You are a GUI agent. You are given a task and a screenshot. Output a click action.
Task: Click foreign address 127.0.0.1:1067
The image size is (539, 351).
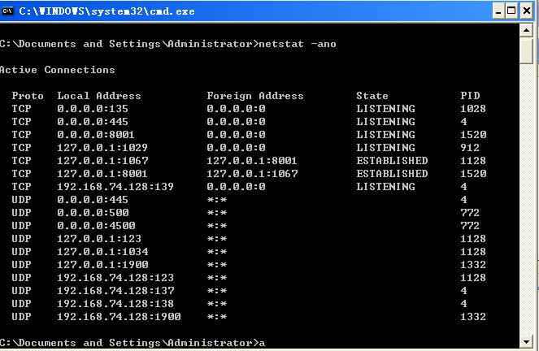(252, 174)
